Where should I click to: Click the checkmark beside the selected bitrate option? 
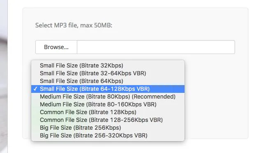(x=35, y=89)
